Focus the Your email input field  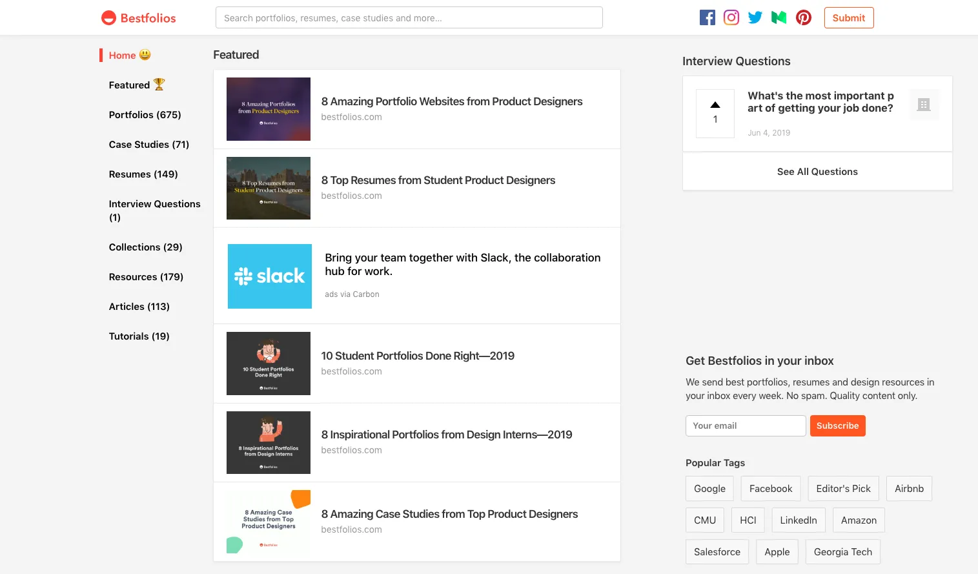746,425
